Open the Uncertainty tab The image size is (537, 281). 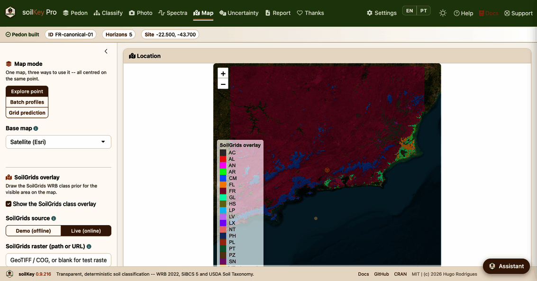(x=239, y=13)
